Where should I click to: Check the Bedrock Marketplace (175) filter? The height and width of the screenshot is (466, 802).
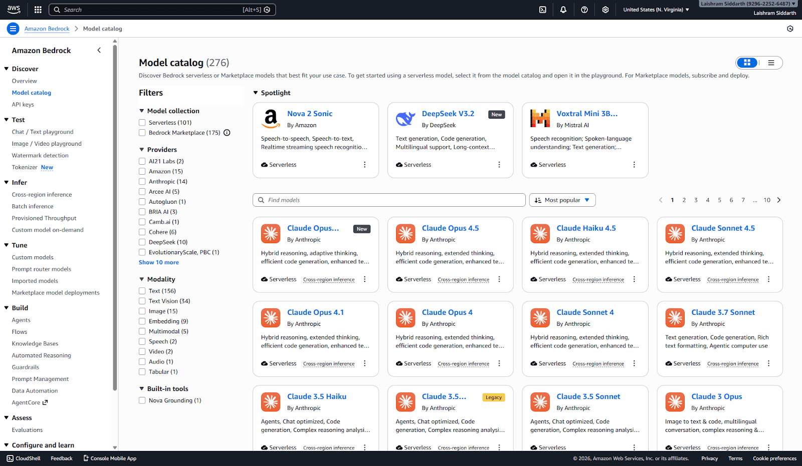point(142,133)
